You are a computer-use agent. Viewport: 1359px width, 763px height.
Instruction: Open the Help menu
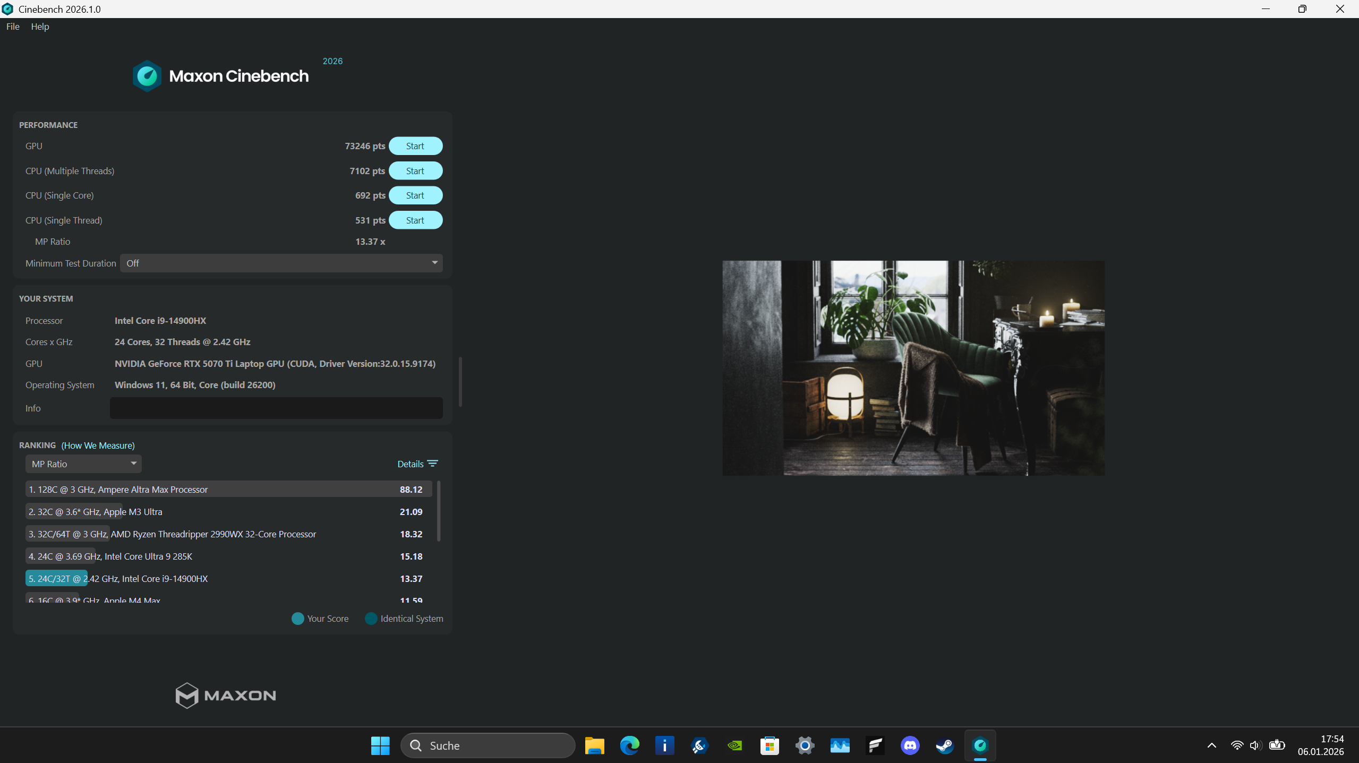click(x=40, y=26)
